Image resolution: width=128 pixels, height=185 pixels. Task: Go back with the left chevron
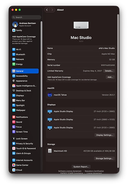click(47, 10)
